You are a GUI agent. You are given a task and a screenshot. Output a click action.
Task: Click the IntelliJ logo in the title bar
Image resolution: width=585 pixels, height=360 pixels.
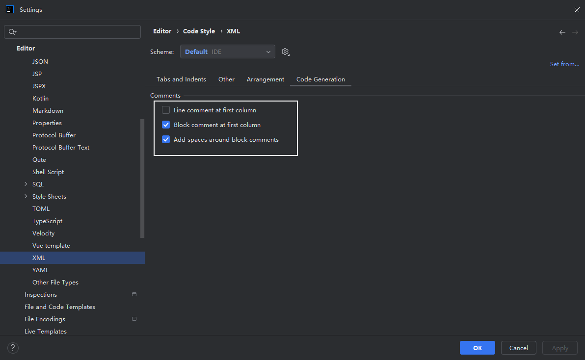(10, 9)
